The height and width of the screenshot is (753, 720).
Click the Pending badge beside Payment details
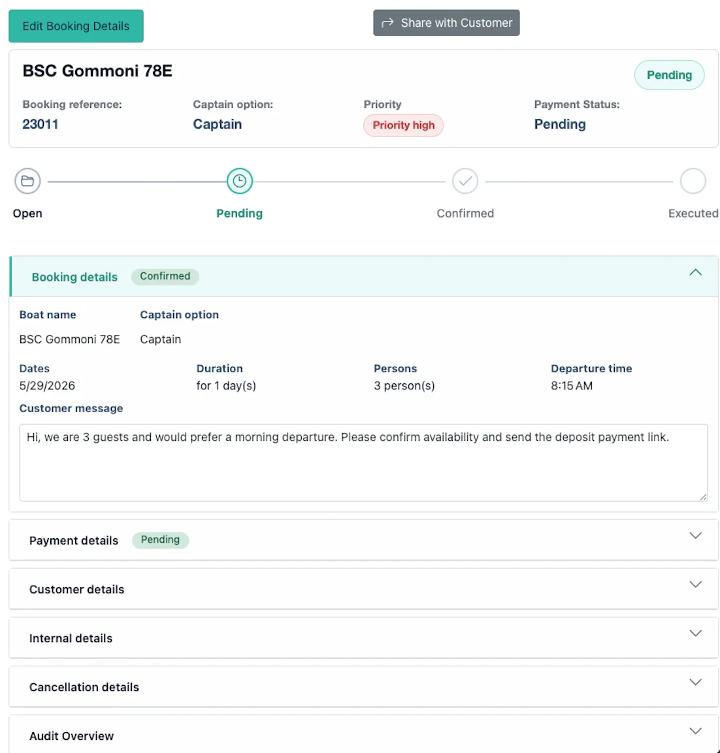(x=161, y=540)
